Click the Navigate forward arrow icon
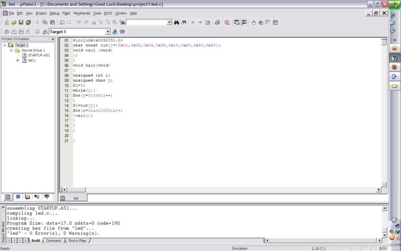 pyautogui.click(x=200, y=23)
